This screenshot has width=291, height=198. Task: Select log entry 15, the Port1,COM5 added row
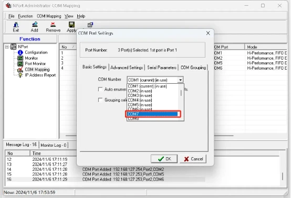106,174
